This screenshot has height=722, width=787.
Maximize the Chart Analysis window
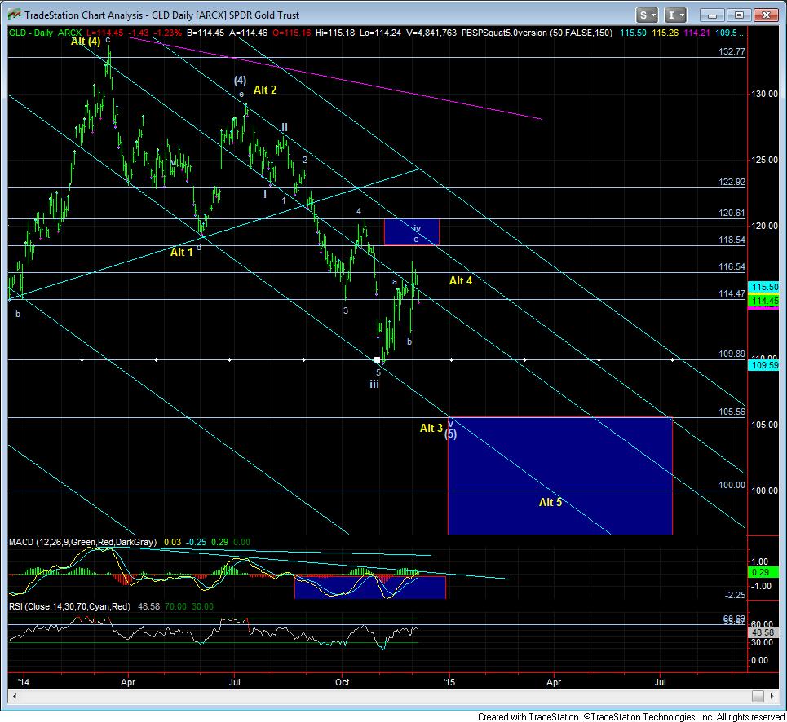tap(738, 15)
